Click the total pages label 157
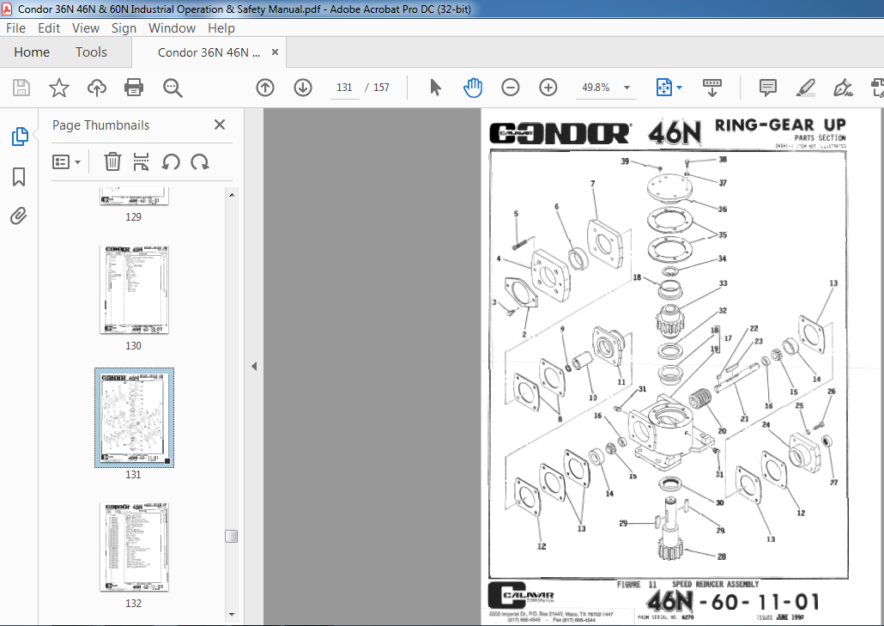Screen dimensions: 884x626 click(382, 88)
